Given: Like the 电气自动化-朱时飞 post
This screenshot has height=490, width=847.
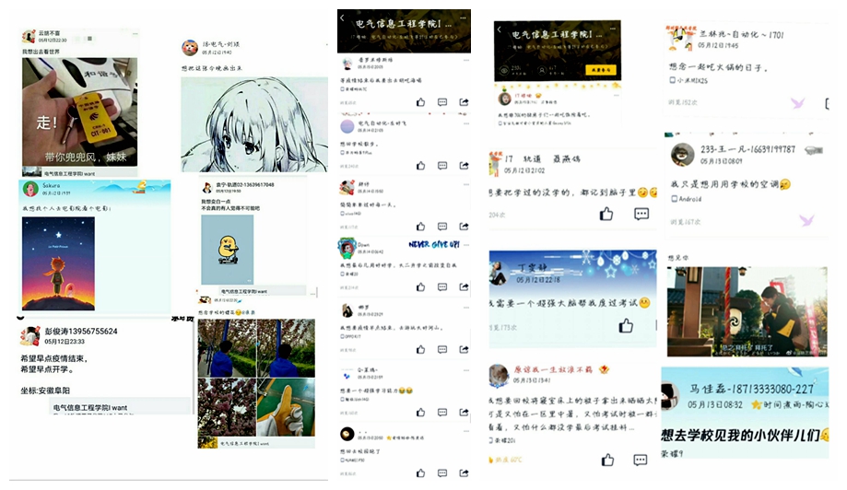Looking at the screenshot, I should (x=421, y=166).
